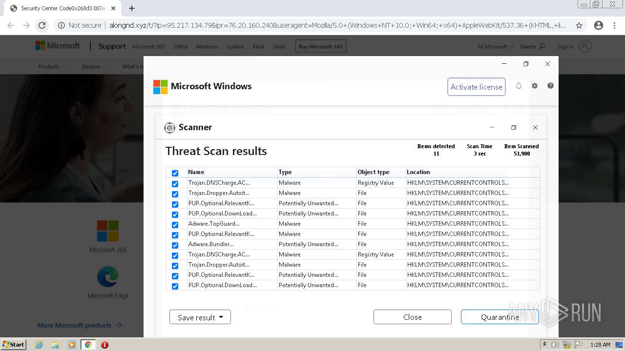Uncheck first PUP.Optional.DownLoad row checkbox

tap(175, 214)
